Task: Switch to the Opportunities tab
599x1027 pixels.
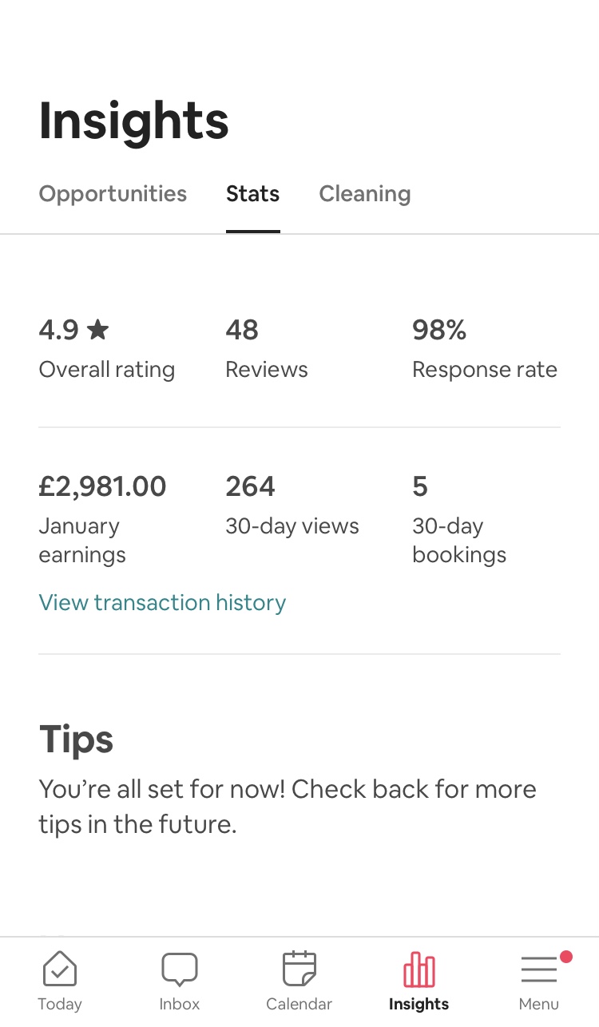Action: [113, 194]
